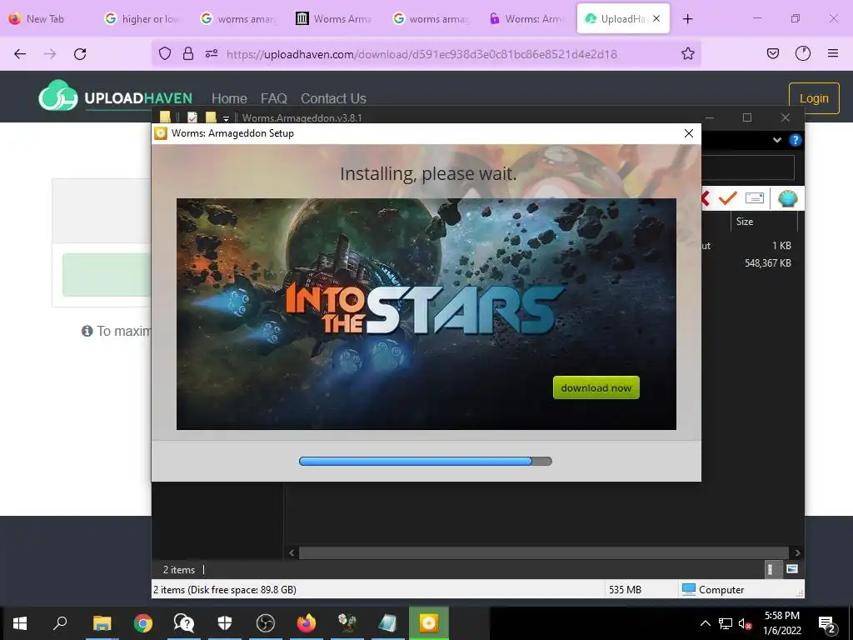Screen dimensions: 853x640
Task: Click the Firefox account circular icon
Action: pyautogui.click(x=802, y=53)
